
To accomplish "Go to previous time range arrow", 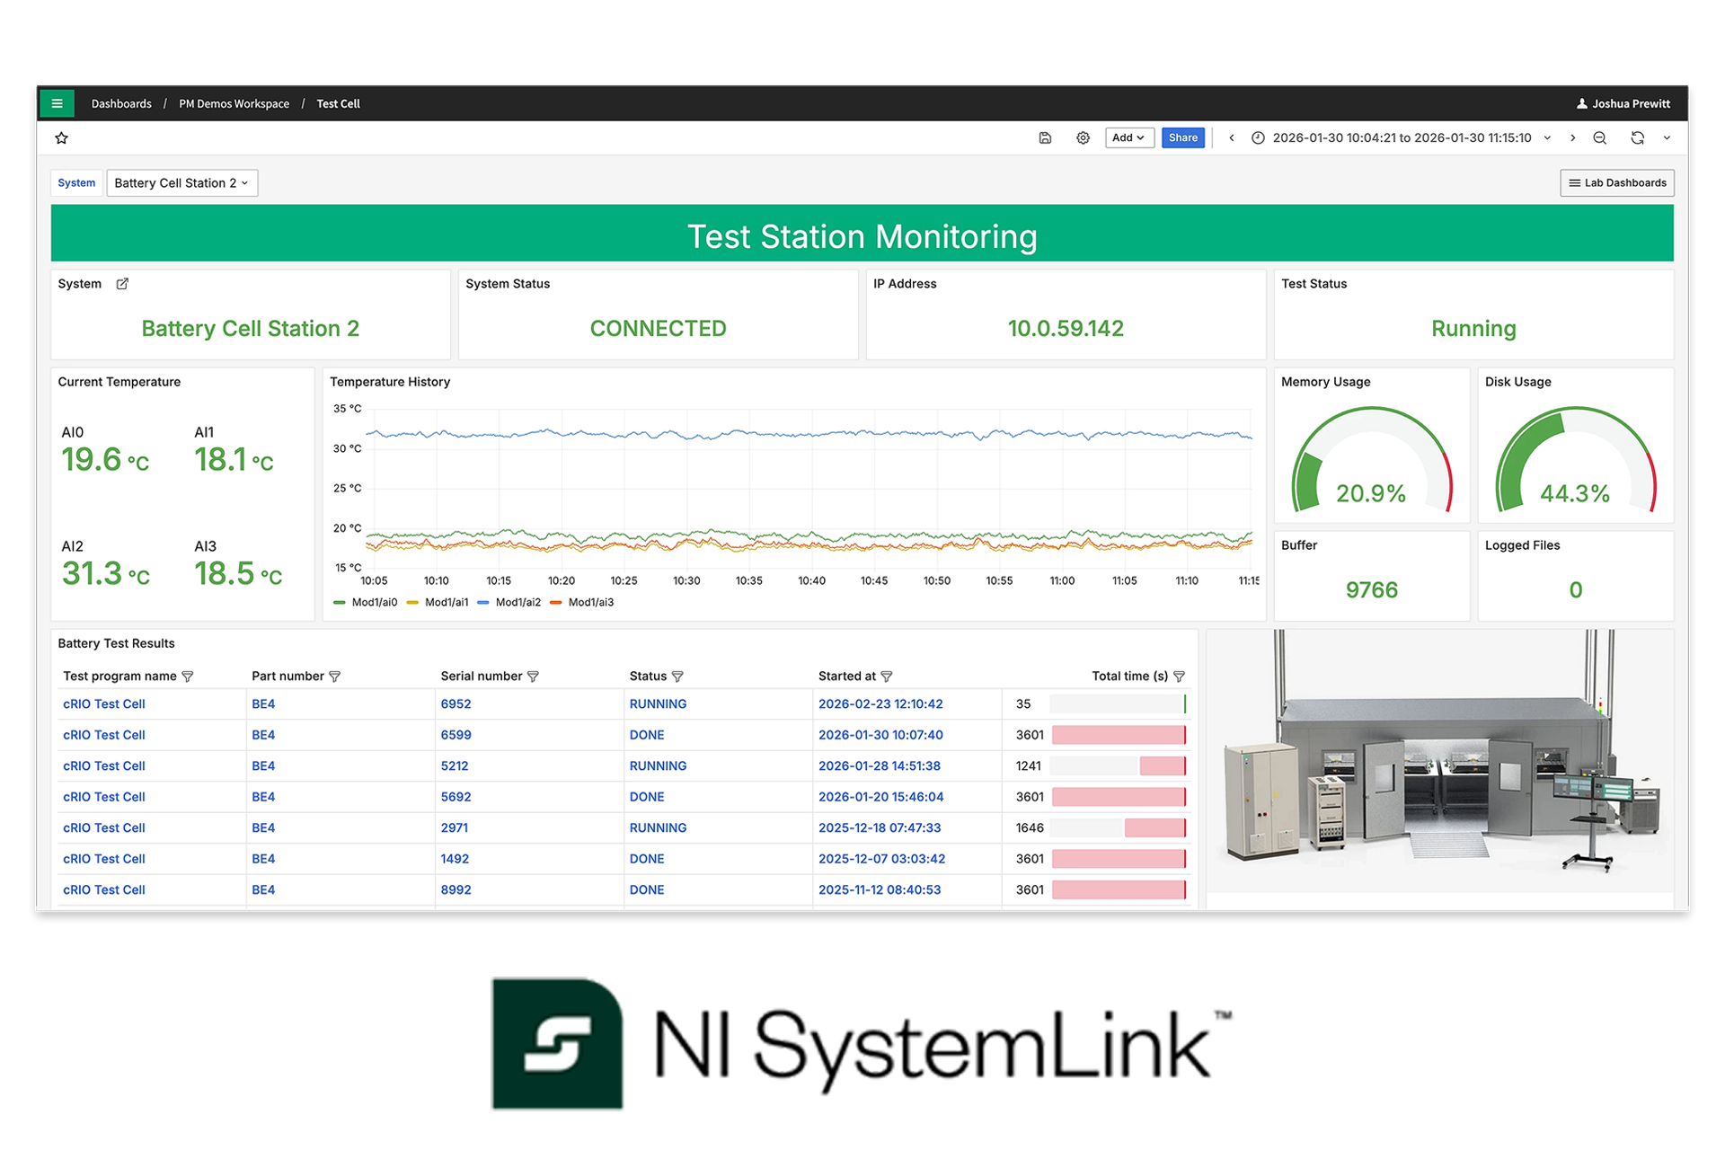I will [x=1232, y=137].
